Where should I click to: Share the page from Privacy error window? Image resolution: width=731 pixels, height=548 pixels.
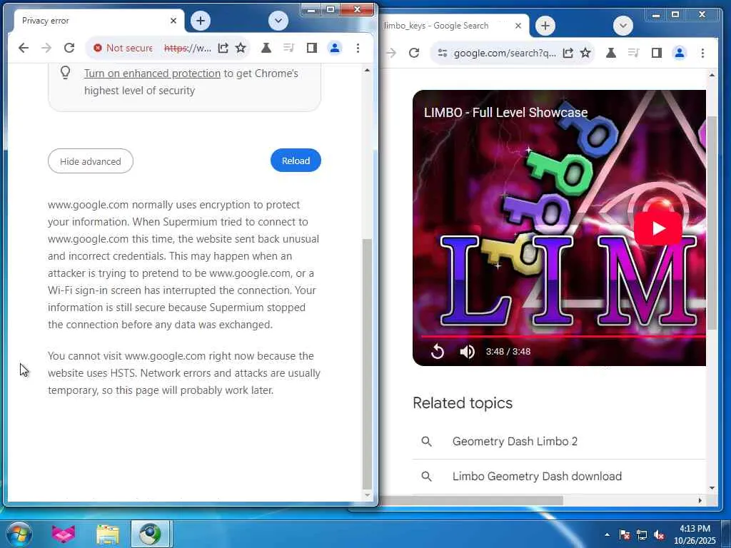click(223, 48)
